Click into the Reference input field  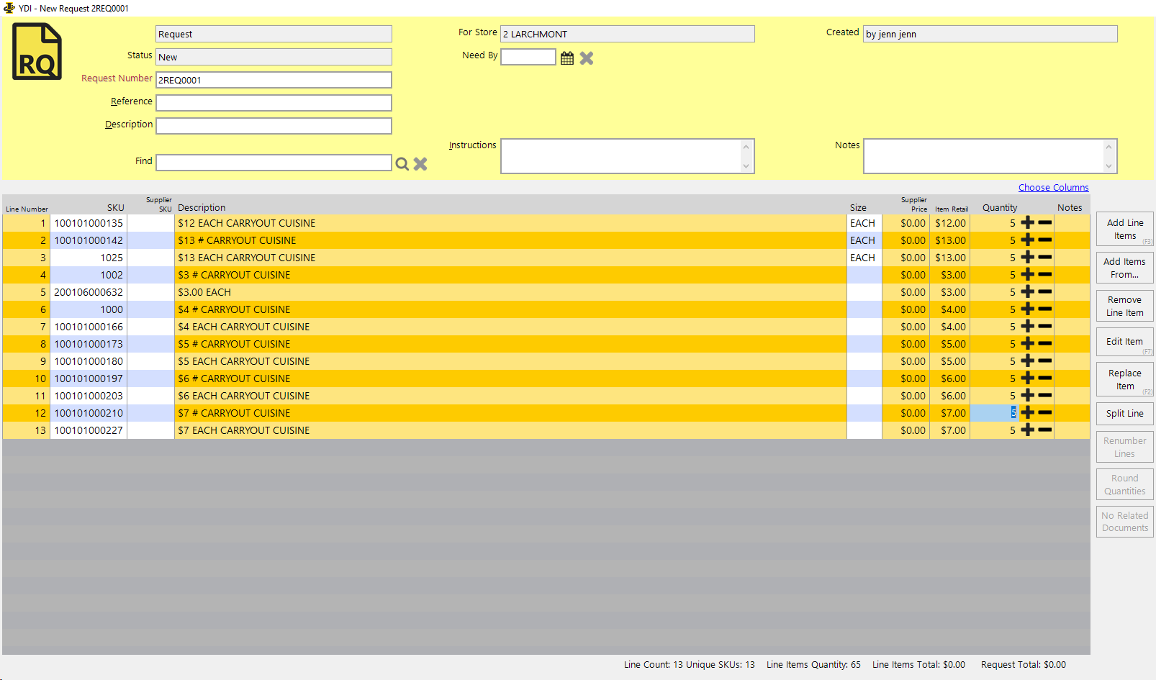[274, 103]
